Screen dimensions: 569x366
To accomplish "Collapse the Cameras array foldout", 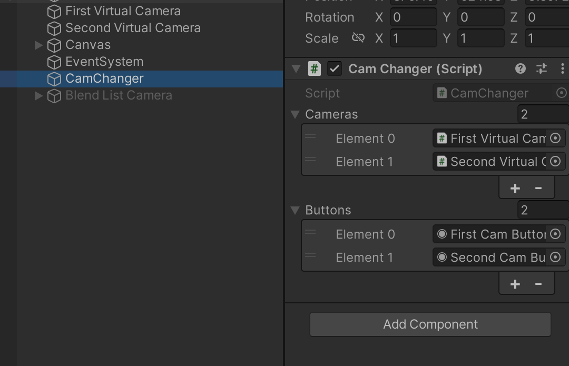I will [295, 114].
